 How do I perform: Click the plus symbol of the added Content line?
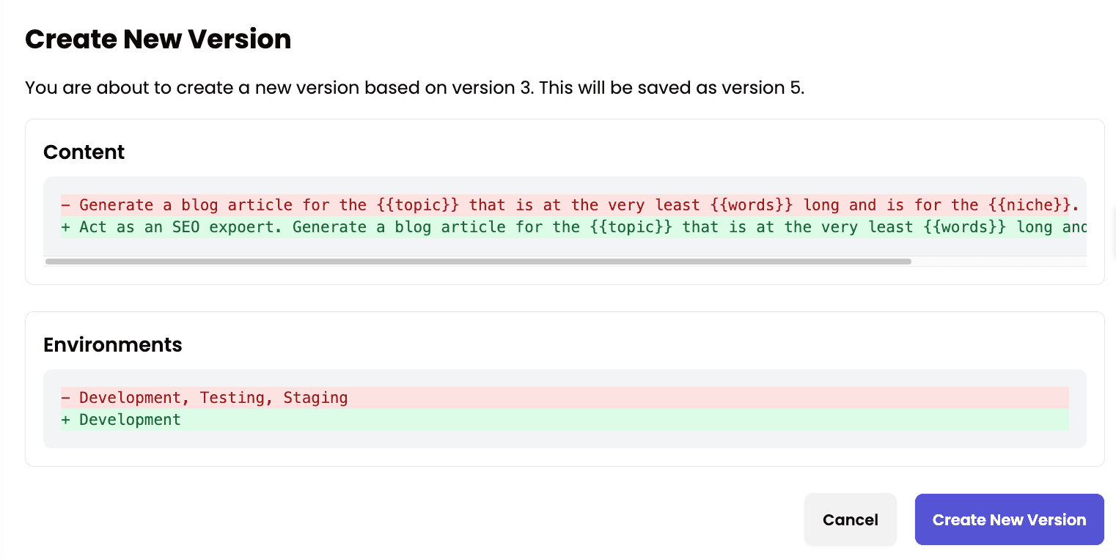click(x=65, y=227)
